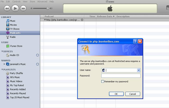Open the Recently Played playlist icon
This screenshot has height=108, width=169.
(8, 93)
